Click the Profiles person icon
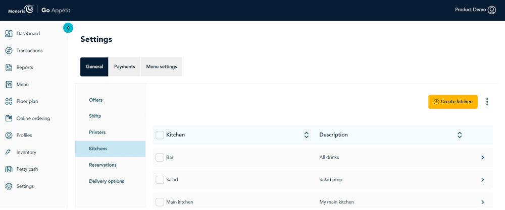Viewport: 505px width, 210px height. (9, 135)
